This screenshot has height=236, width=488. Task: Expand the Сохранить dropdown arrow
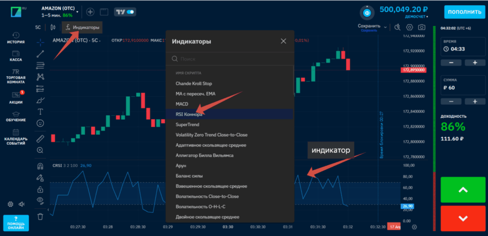coord(385,27)
